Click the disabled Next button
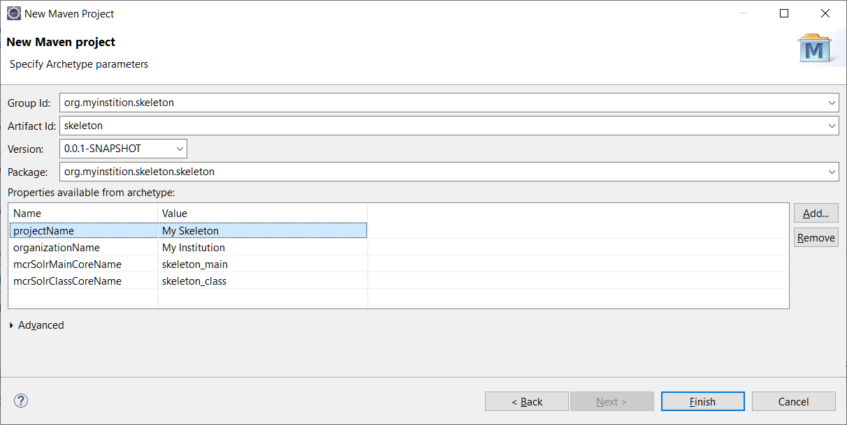Viewport: 847px width, 425px height. point(611,401)
